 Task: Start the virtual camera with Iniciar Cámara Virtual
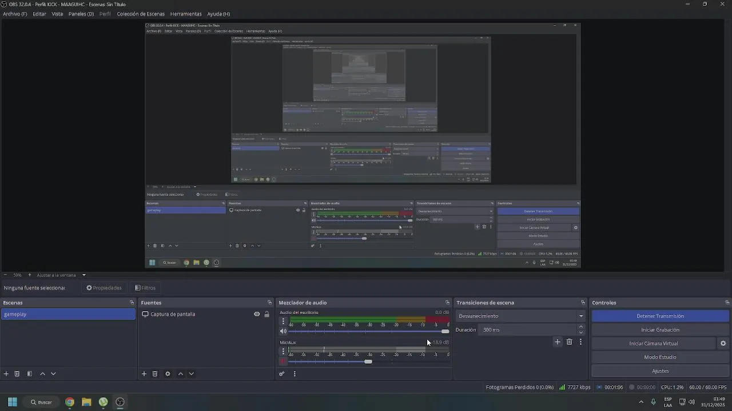coord(654,344)
